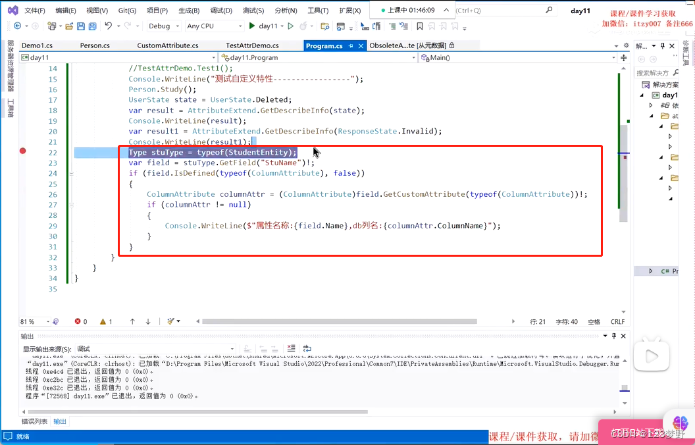Switch to the Person.cs tab
The width and height of the screenshot is (695, 445).
tap(95, 45)
